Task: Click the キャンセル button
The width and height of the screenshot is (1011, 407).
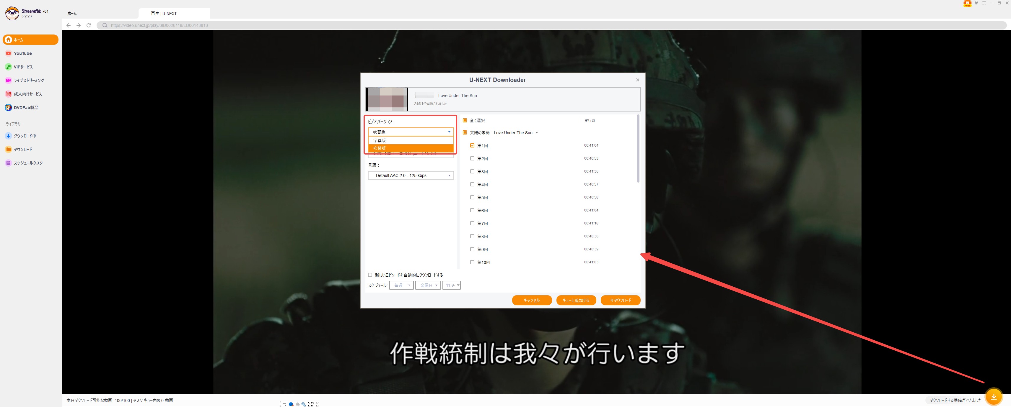Action: (x=532, y=300)
